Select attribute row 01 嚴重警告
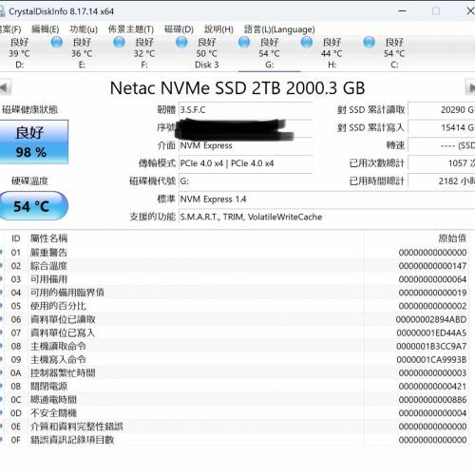Viewport: 475px width, 475px height. 235,253
